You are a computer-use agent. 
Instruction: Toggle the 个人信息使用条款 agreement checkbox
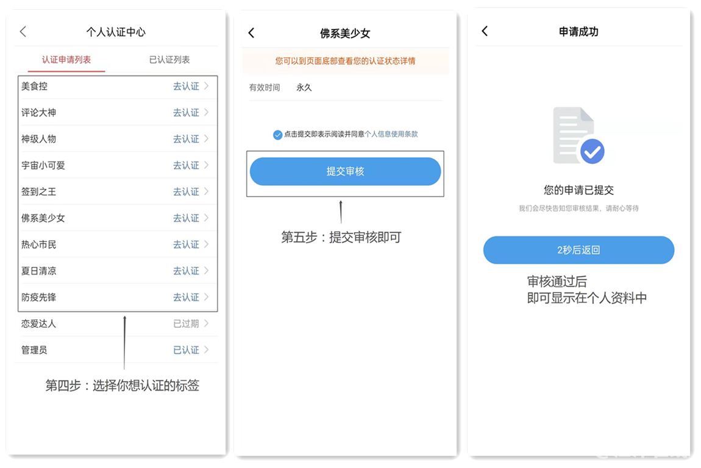click(277, 135)
